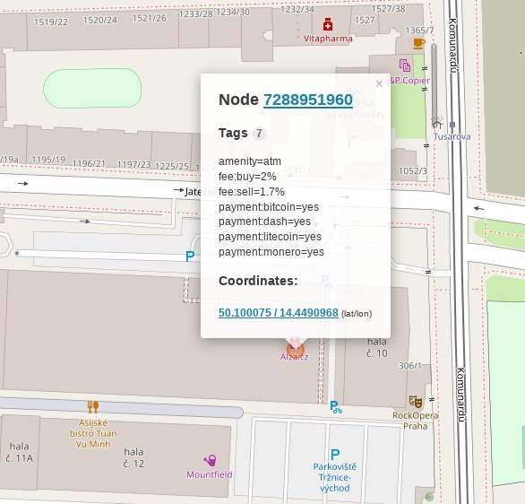Click the payment:litecoin=yes tag
The width and height of the screenshot is (525, 504).
coord(270,237)
